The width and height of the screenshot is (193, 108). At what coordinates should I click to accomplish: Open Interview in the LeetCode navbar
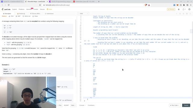pyautogui.click(x=29, y=9)
